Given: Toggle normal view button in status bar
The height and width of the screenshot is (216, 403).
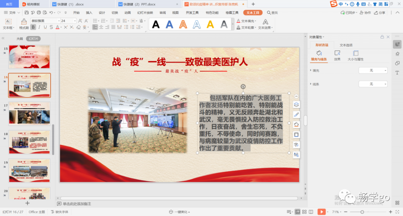Looking at the screenshot, I should (x=297, y=212).
